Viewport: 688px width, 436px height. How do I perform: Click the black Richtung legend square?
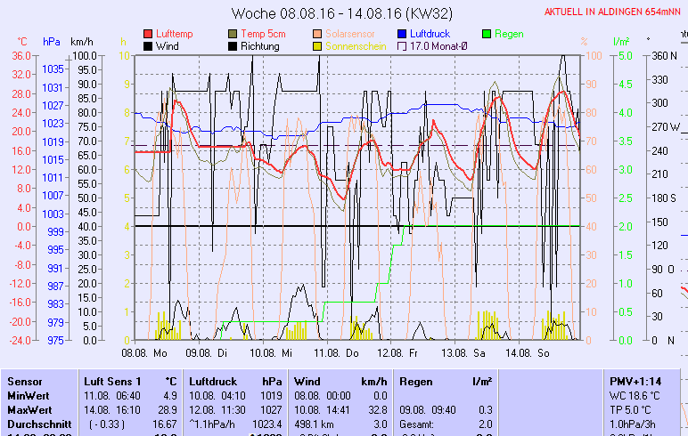233,46
